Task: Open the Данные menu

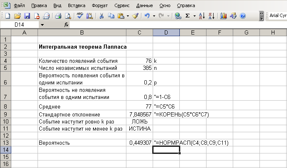Action: click(x=144, y=5)
